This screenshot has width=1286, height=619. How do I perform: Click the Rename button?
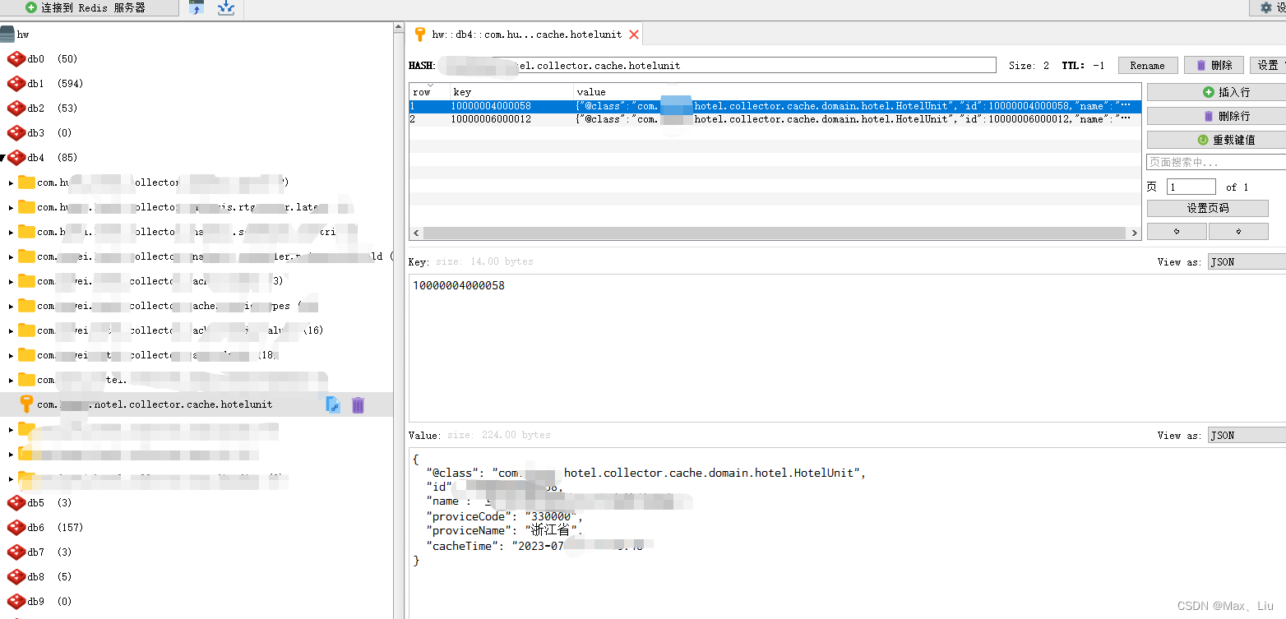[1148, 65]
